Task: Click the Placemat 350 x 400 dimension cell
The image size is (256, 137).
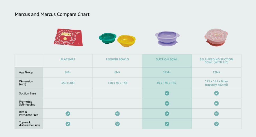Action: point(68,83)
